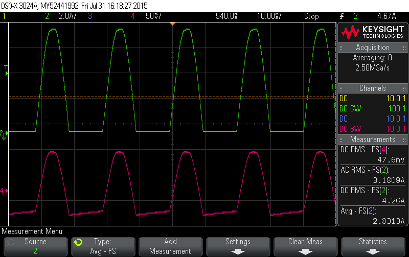The height and width of the screenshot is (257, 409).
Task: Click the channel 3 indicator in top bar
Action: (x=90, y=16)
